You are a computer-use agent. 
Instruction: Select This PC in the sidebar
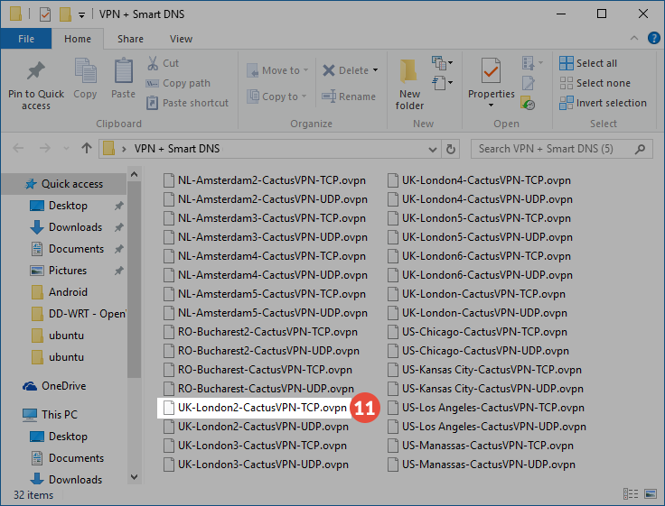pyautogui.click(x=50, y=415)
